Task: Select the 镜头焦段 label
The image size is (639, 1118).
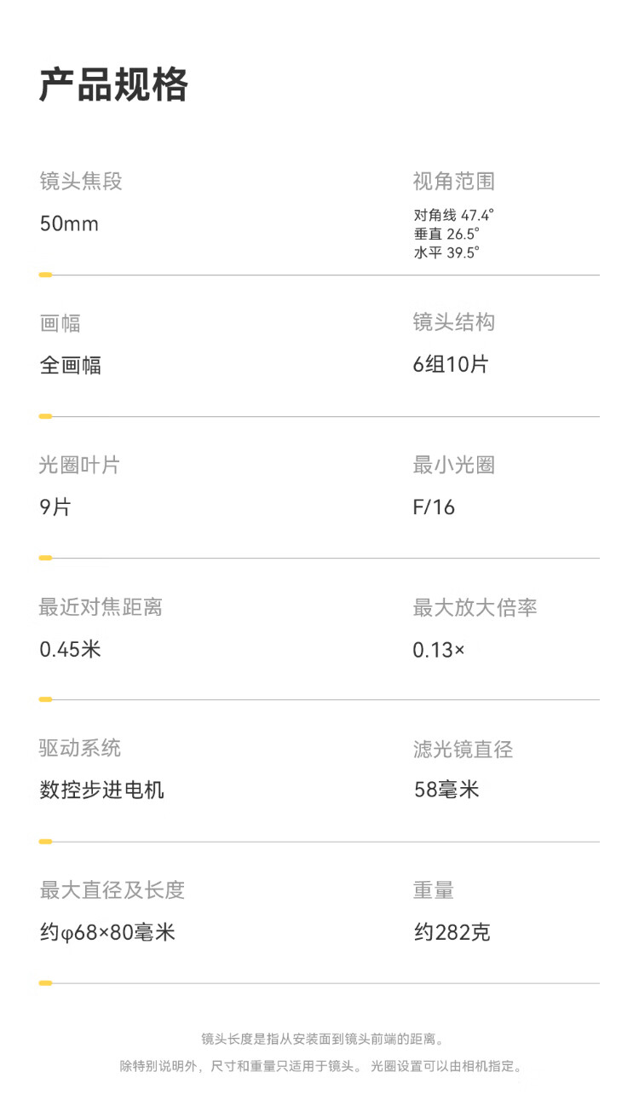Action: pyautogui.click(x=81, y=181)
